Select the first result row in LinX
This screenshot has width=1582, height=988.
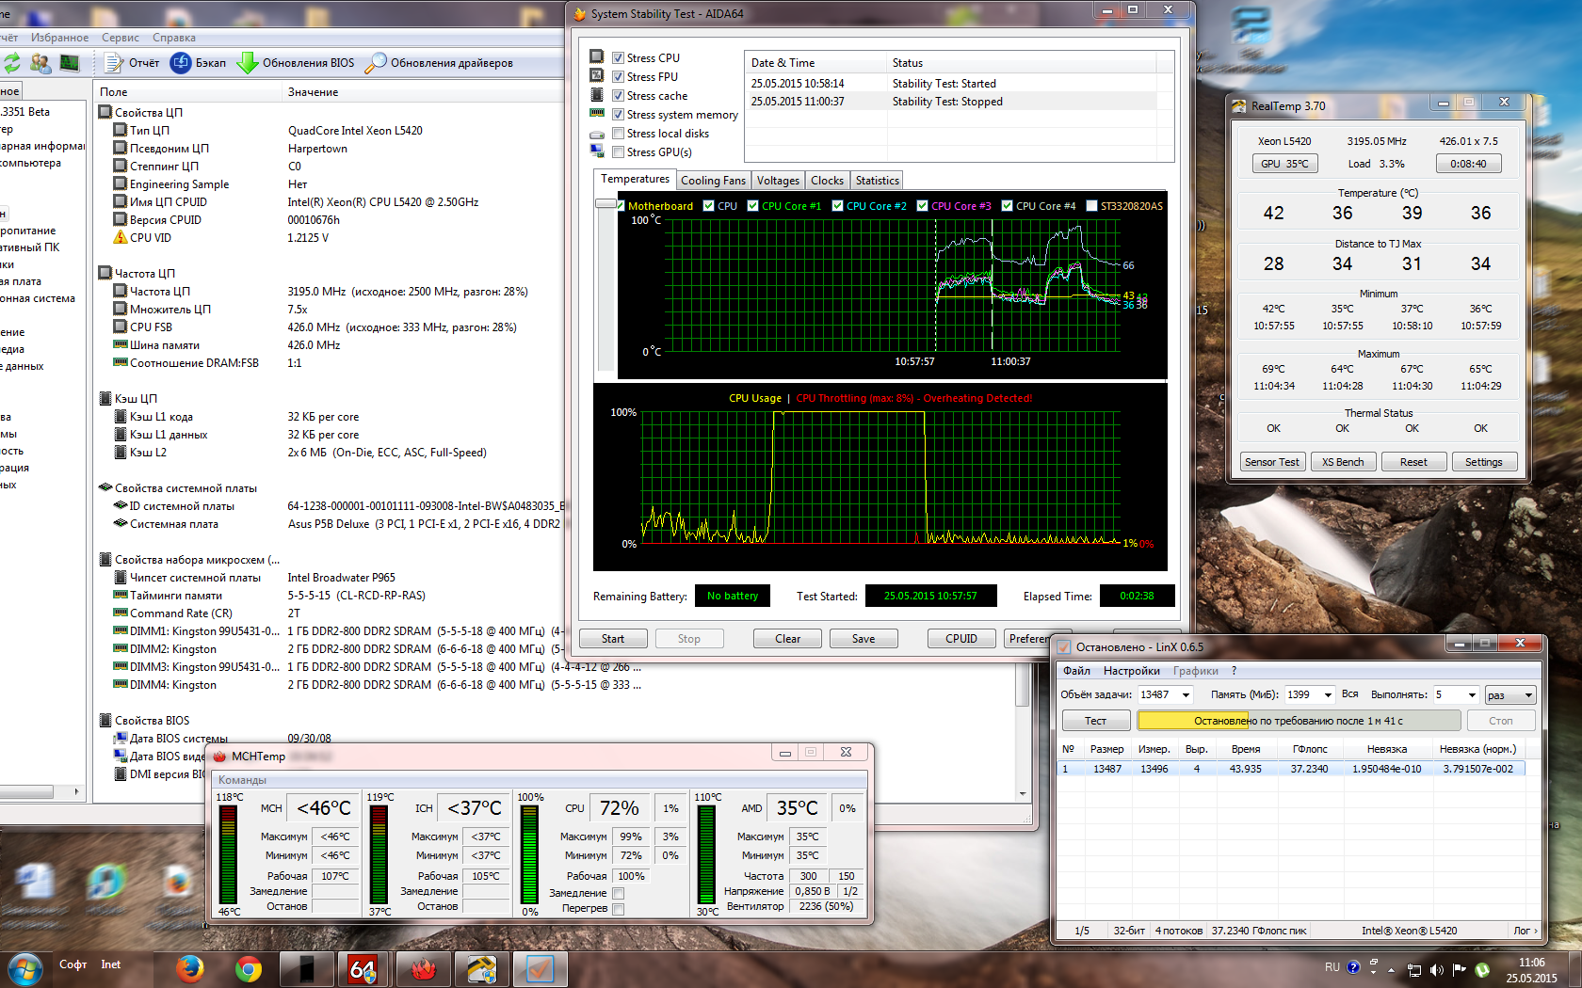pos(1290,769)
